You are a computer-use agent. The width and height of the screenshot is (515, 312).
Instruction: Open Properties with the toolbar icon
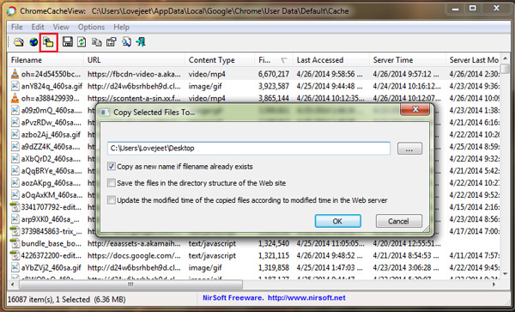point(112,42)
